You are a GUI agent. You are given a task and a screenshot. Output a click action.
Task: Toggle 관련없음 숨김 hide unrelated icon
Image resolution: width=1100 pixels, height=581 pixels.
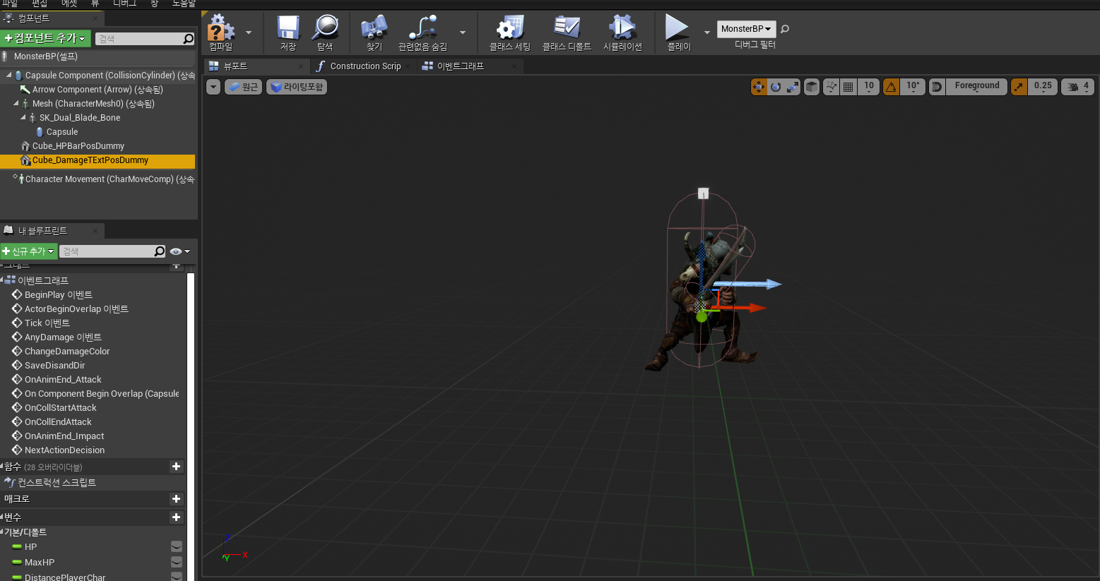point(422,32)
